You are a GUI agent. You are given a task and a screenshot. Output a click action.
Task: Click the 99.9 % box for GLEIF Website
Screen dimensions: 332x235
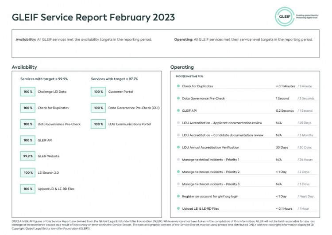pos(28,156)
